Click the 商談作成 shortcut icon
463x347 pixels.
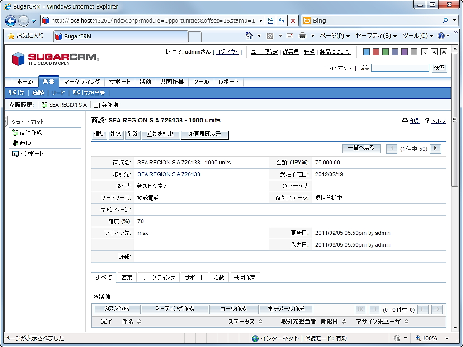(15, 132)
